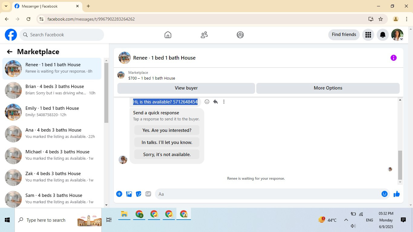Click the ENG language indicator

(x=369, y=220)
